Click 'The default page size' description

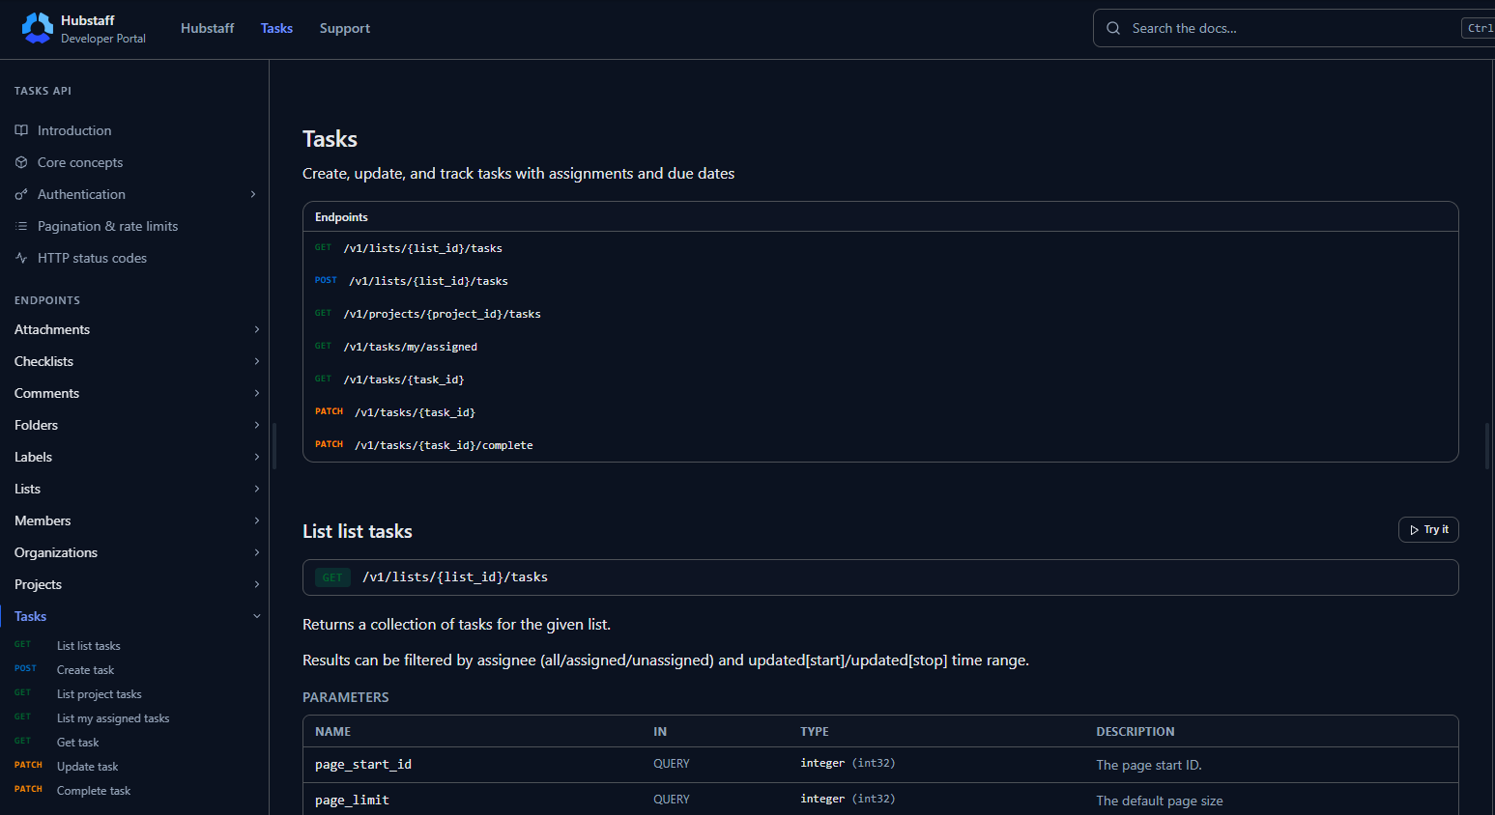[1160, 801]
